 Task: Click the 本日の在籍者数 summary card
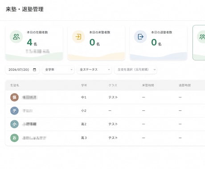pos(34,43)
